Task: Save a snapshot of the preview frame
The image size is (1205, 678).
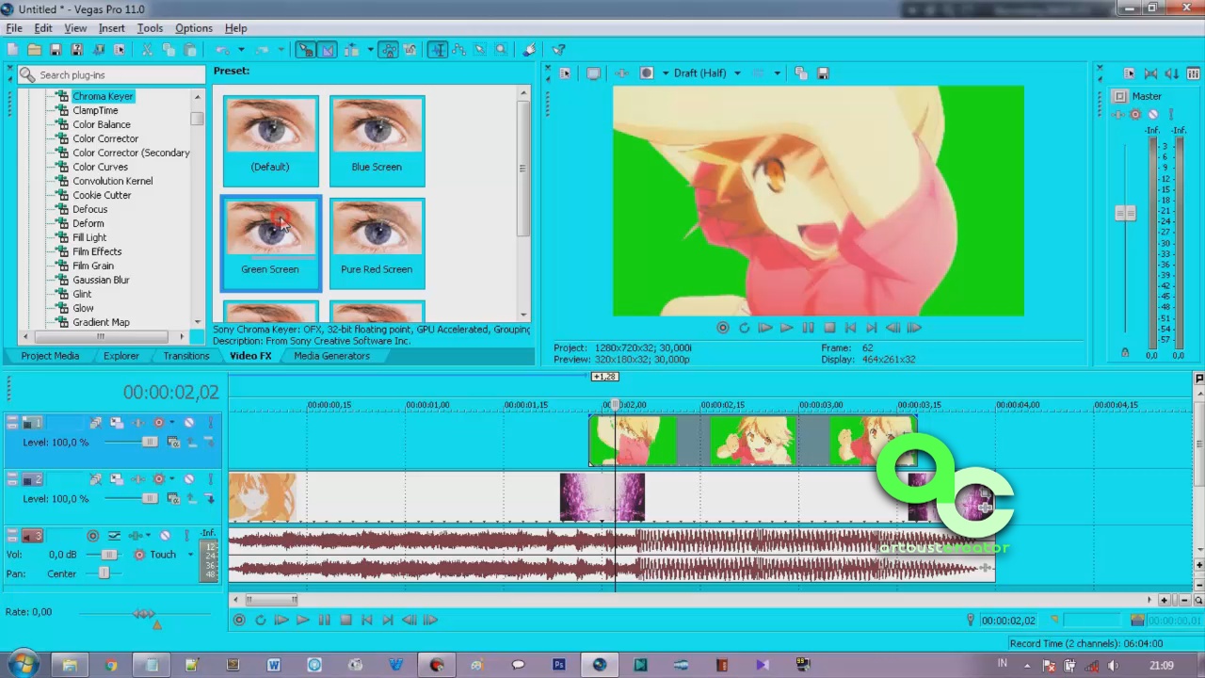Action: [x=824, y=73]
